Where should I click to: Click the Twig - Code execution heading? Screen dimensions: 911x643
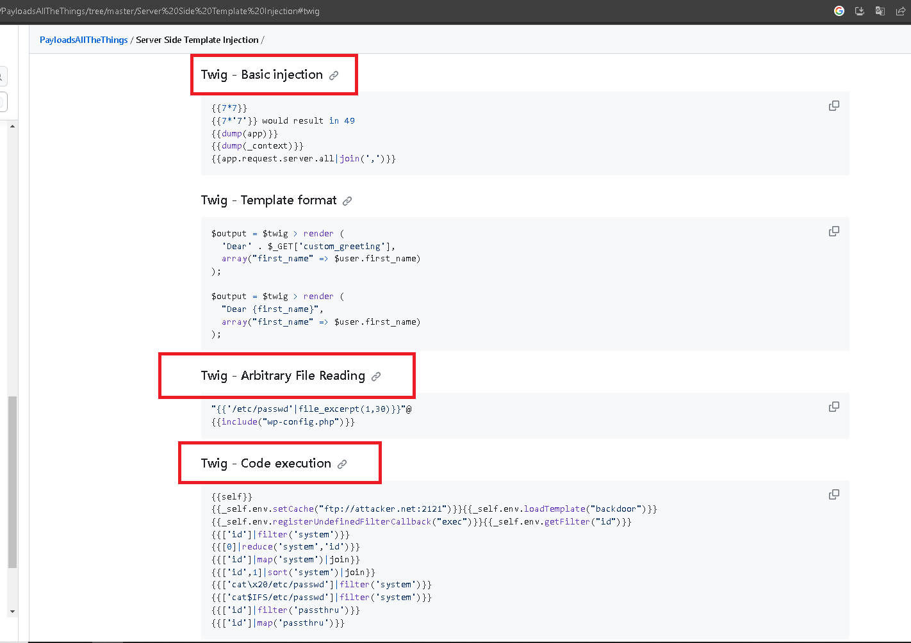tap(266, 464)
